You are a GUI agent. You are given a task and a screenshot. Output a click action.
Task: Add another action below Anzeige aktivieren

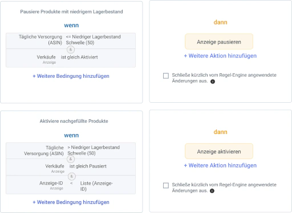220,165
